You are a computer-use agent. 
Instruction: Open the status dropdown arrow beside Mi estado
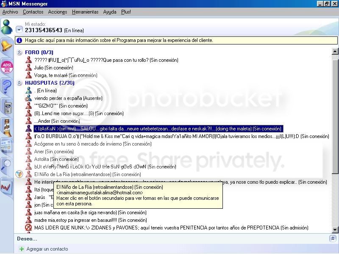19,30
